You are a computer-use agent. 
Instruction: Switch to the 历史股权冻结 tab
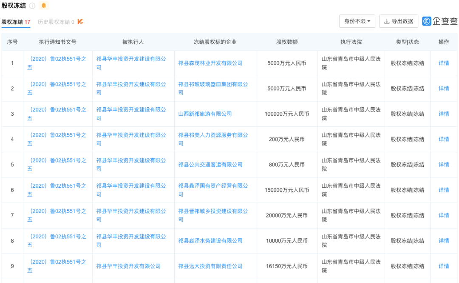(56, 22)
